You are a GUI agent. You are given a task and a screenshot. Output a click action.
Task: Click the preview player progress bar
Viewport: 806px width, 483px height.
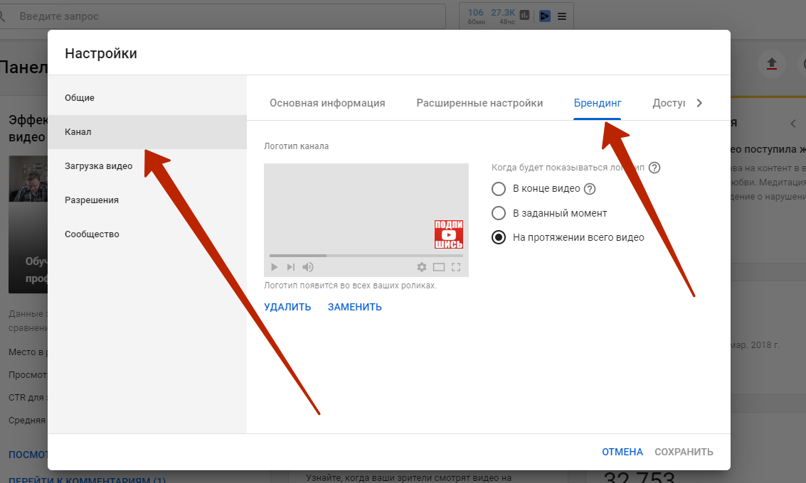[366, 255]
